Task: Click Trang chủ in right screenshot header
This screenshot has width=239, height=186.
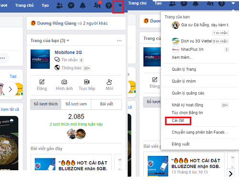Action: pyautogui.click(x=137, y=3)
